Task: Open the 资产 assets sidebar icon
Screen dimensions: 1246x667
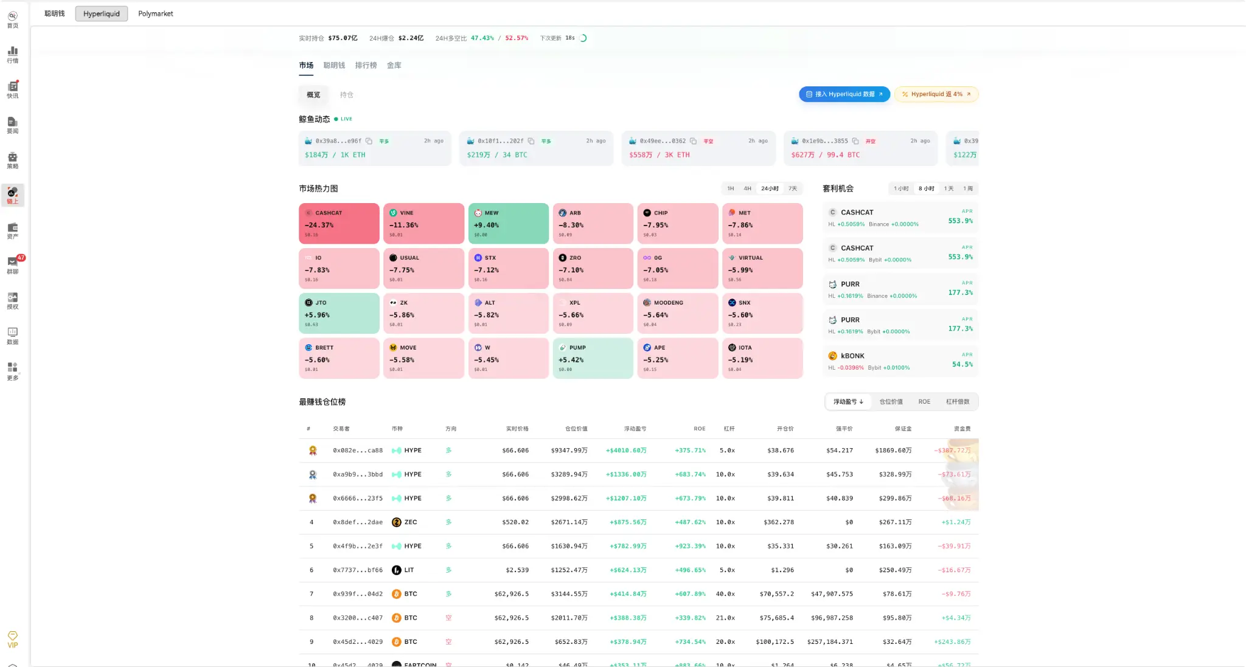Action: coord(12,230)
